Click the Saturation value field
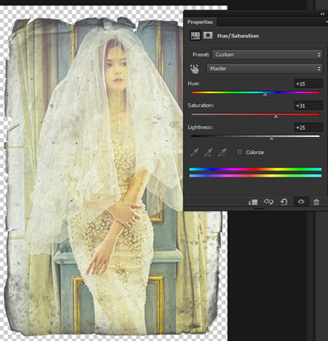 [309, 105]
